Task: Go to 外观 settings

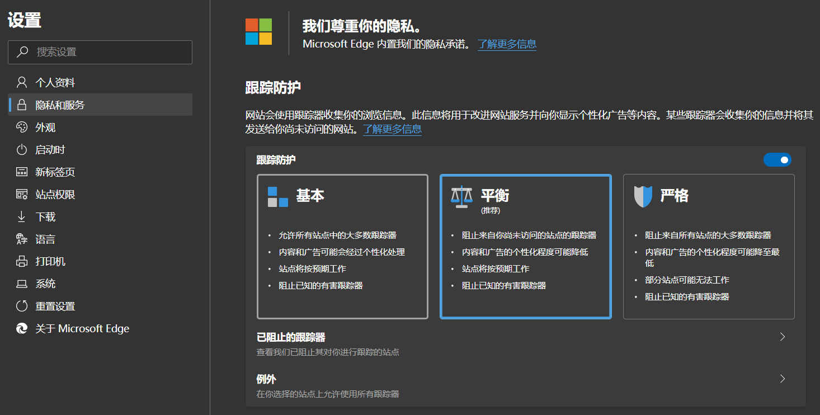Action: click(x=100, y=128)
